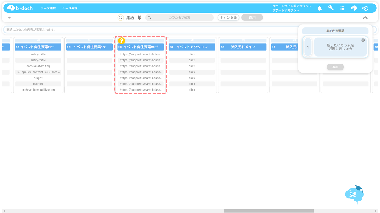Click the サポートサイト用アカウント account name

pyautogui.click(x=292, y=6)
